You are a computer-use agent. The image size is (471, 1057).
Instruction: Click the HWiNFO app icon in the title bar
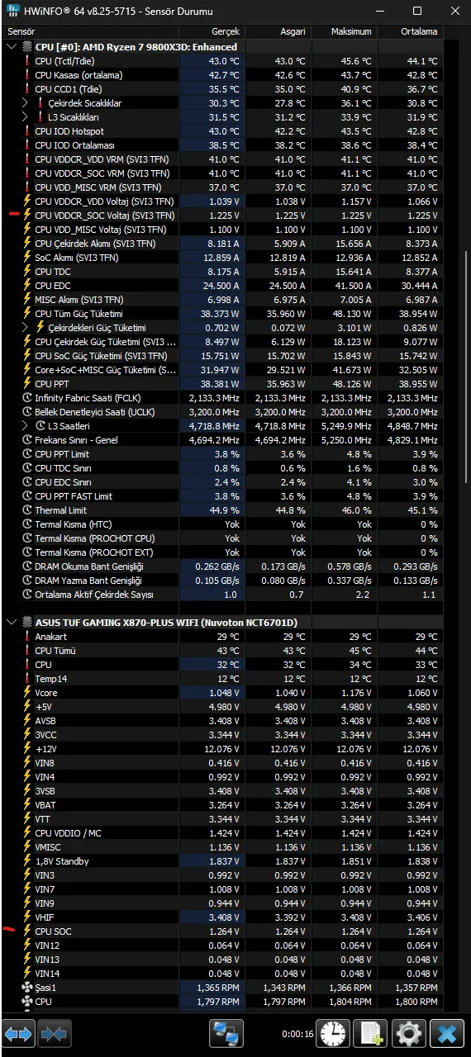coord(12,12)
